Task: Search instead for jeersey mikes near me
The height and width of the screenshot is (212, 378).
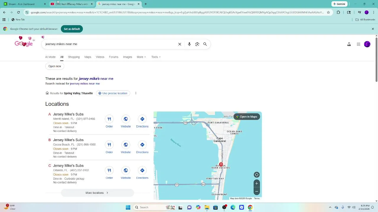Action: pos(85,84)
